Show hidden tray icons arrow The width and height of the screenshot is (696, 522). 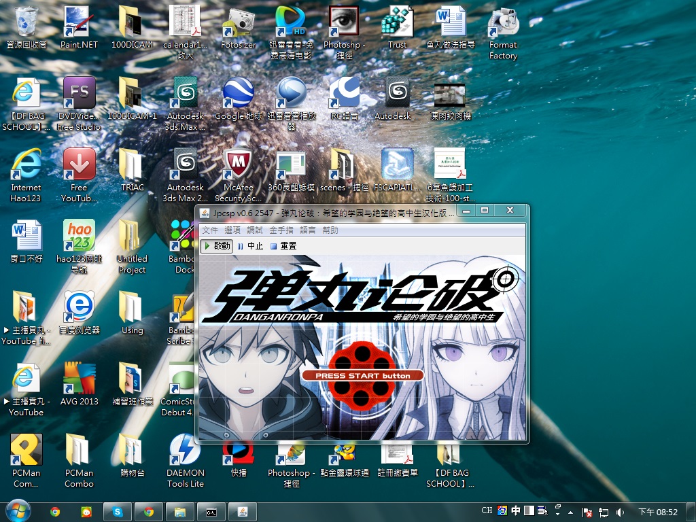click(x=570, y=512)
